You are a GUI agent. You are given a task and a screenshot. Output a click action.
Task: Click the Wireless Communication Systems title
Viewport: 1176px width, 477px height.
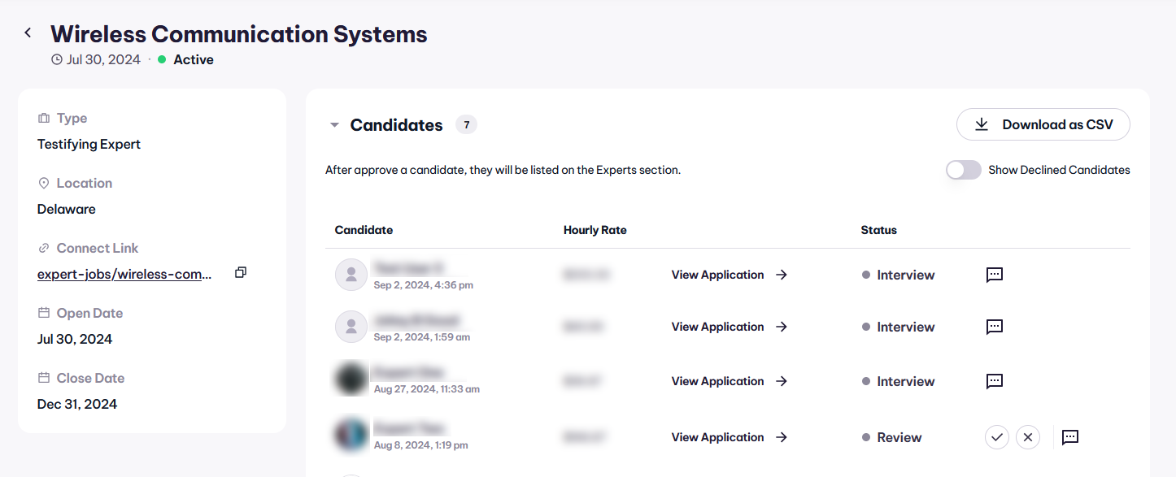click(x=238, y=34)
